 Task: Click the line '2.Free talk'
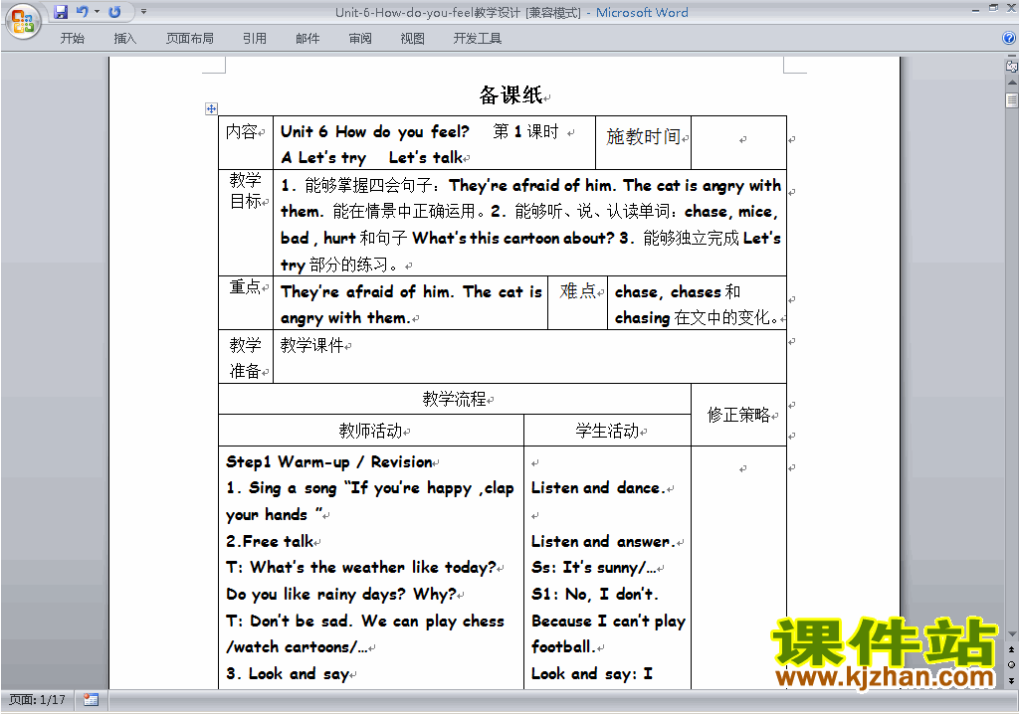tap(270, 541)
